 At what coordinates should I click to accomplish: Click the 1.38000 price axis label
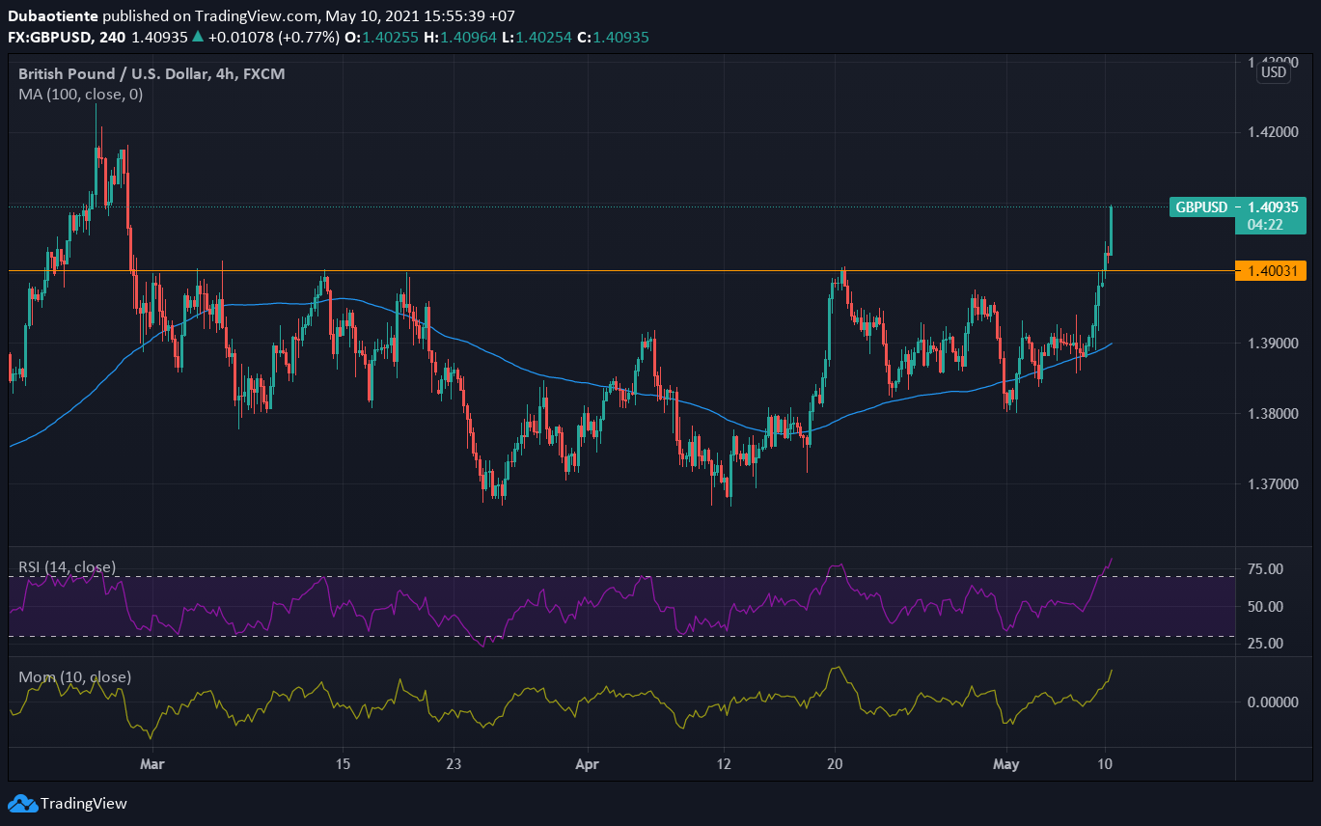[x=1273, y=414]
